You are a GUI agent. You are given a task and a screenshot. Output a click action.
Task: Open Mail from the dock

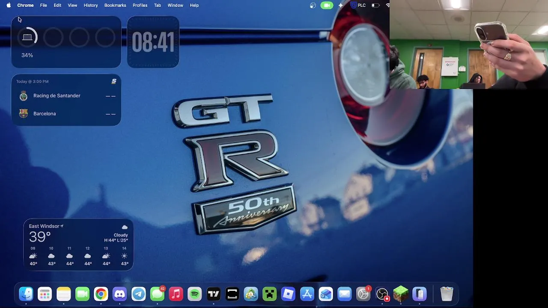344,294
